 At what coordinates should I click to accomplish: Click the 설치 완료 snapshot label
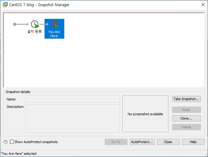[35, 32]
